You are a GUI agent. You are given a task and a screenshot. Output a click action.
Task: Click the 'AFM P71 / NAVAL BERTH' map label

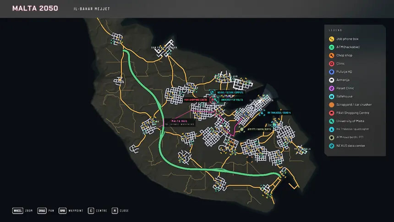(x=259, y=129)
